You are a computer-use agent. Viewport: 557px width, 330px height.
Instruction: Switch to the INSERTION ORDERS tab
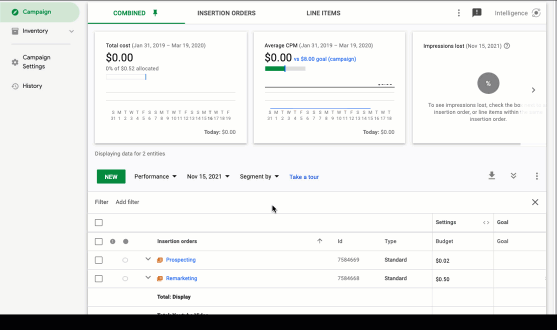[x=226, y=13]
